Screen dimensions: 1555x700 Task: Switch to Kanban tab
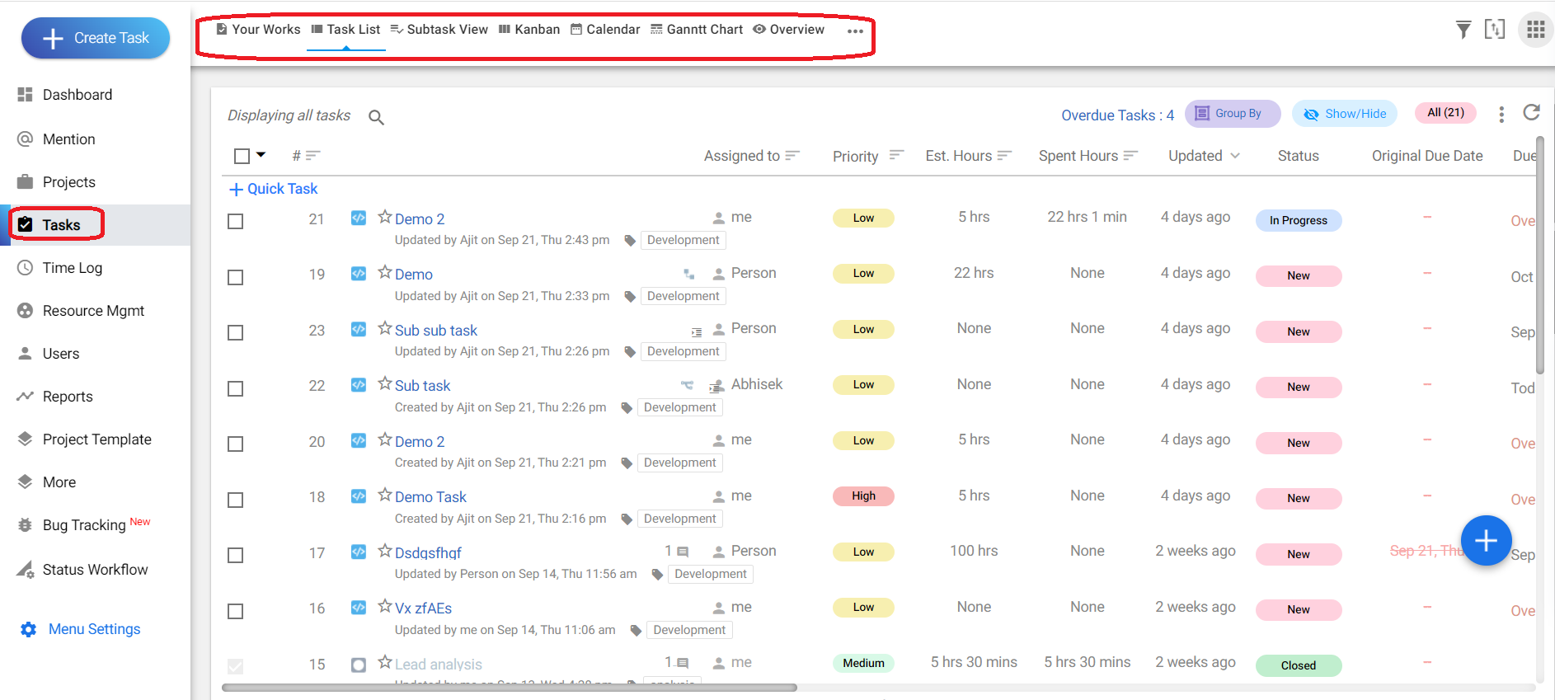click(529, 30)
